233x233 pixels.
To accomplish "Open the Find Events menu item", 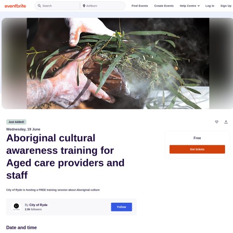I will click(140, 6).
